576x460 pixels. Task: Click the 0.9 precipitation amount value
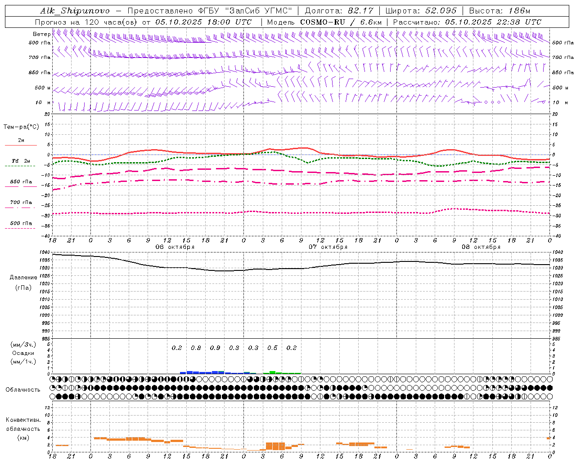[215, 348]
